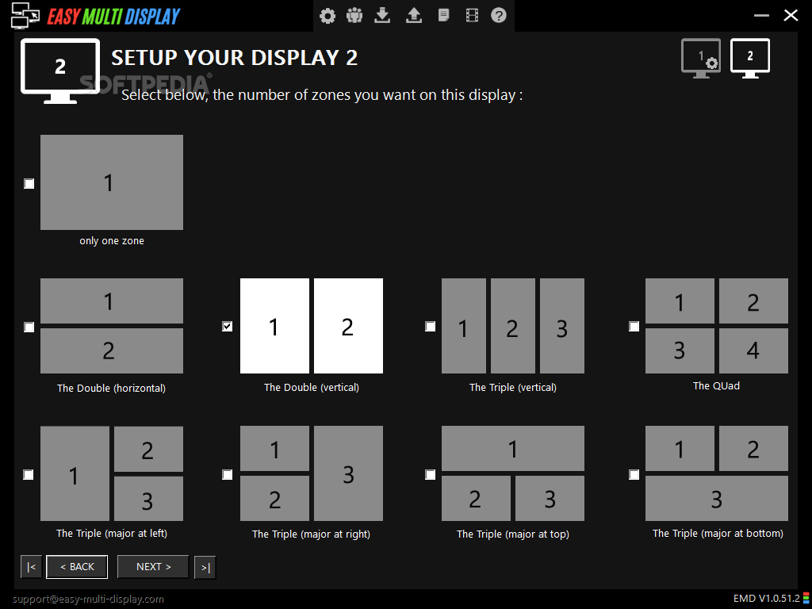Check The QUad layout checkbox
This screenshot has height=609, width=812.
tap(634, 326)
